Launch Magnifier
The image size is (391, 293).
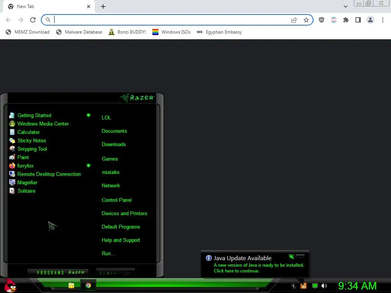click(23, 183)
